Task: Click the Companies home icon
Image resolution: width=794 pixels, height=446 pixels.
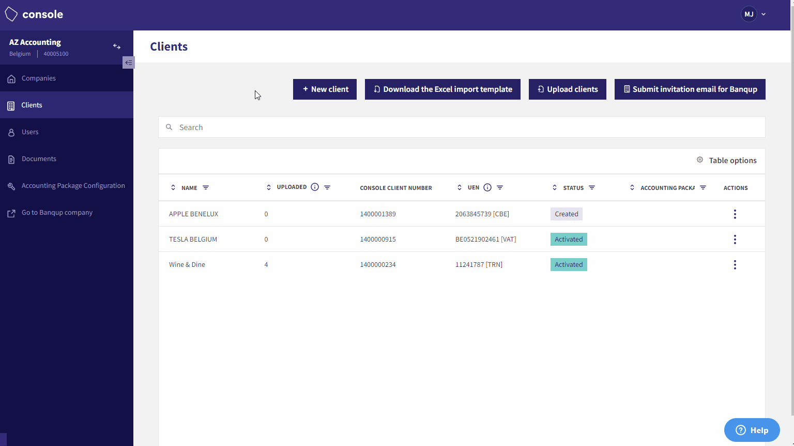Action: [11, 79]
